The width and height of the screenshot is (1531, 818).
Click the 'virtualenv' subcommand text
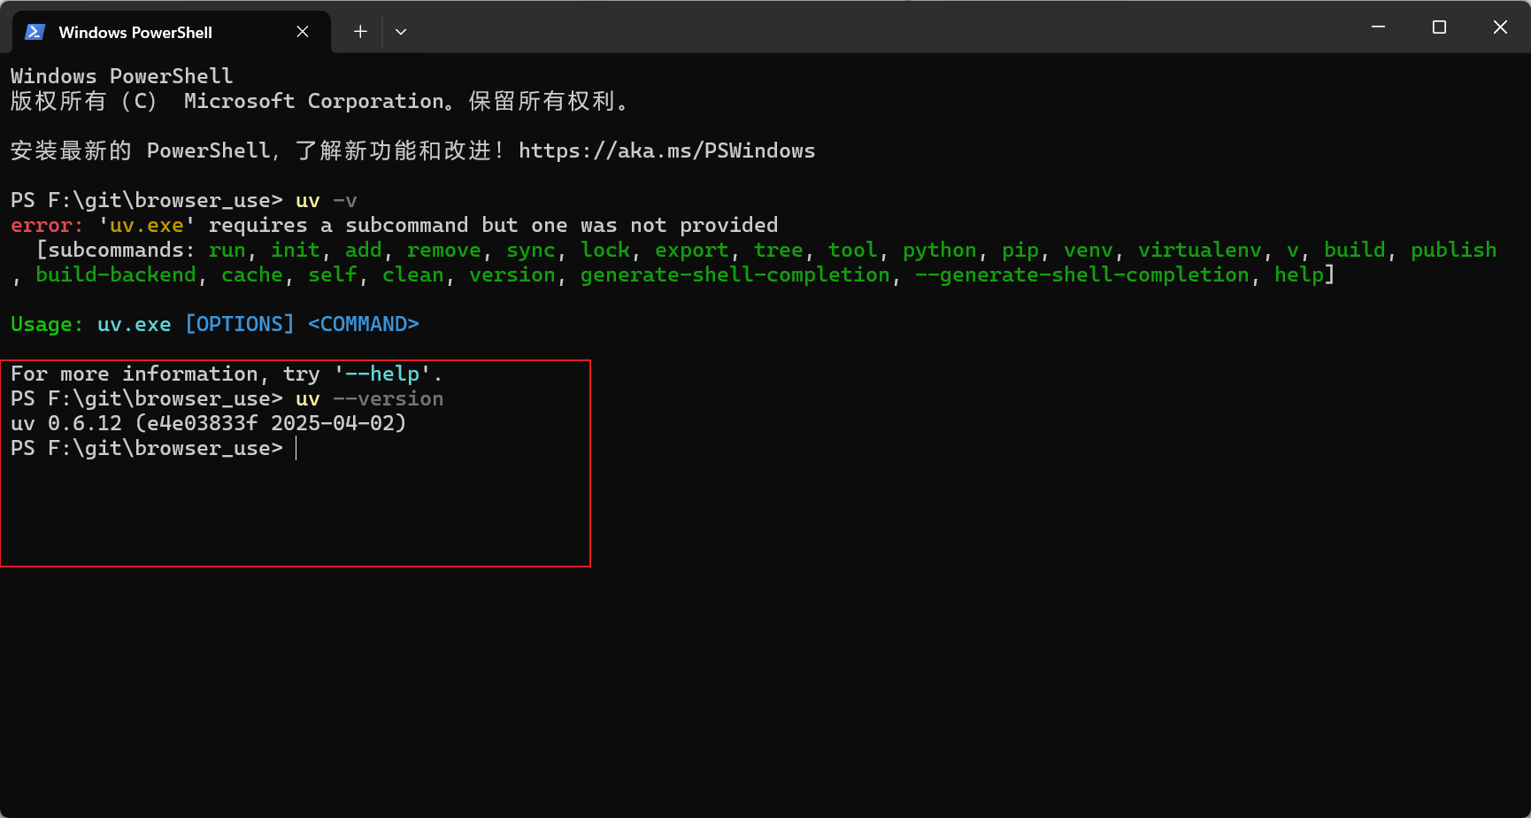(x=1199, y=250)
